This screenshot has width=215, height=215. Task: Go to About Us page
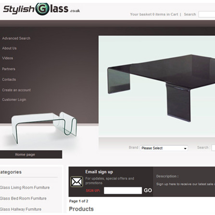[x=9, y=48]
